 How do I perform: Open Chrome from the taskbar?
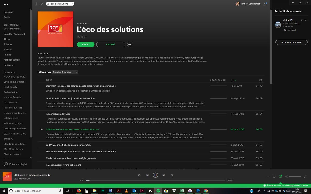point(206,191)
